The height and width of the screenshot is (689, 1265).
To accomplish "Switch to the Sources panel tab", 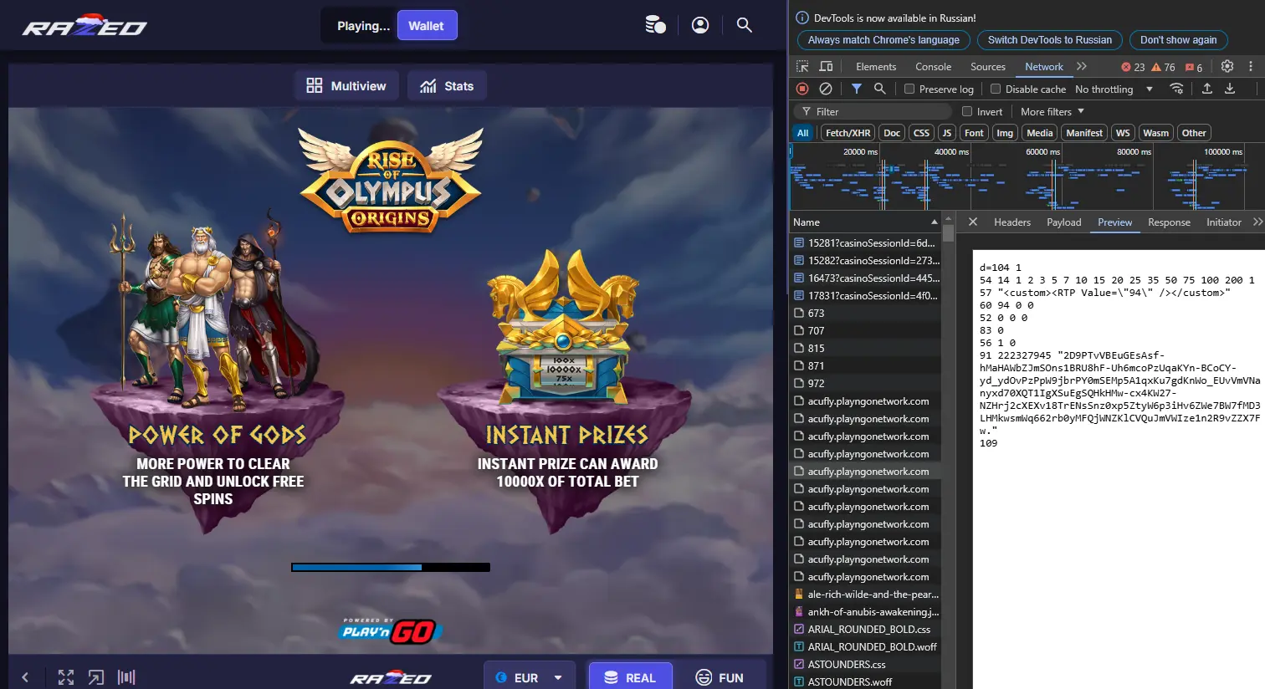I will 988,67.
